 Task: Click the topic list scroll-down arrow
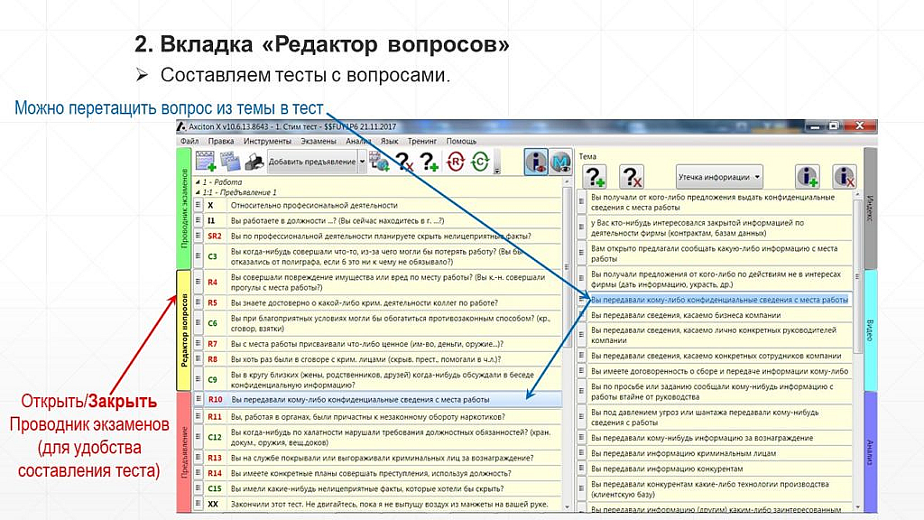tap(858, 507)
